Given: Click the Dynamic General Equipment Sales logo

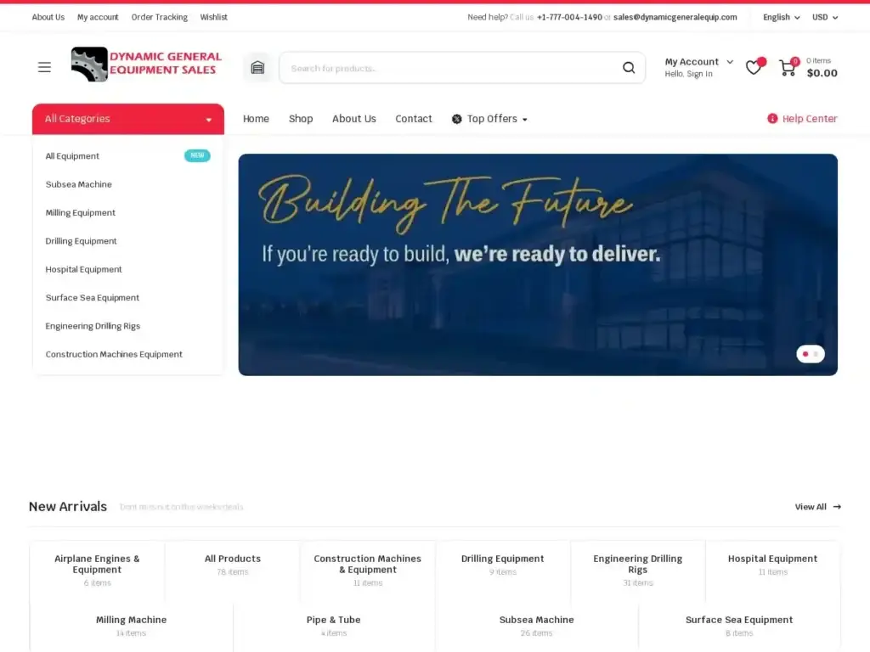Looking at the screenshot, I should [146, 65].
